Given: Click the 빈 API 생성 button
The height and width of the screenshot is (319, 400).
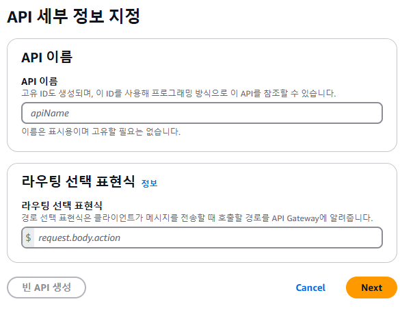Looking at the screenshot, I should pos(46,288).
